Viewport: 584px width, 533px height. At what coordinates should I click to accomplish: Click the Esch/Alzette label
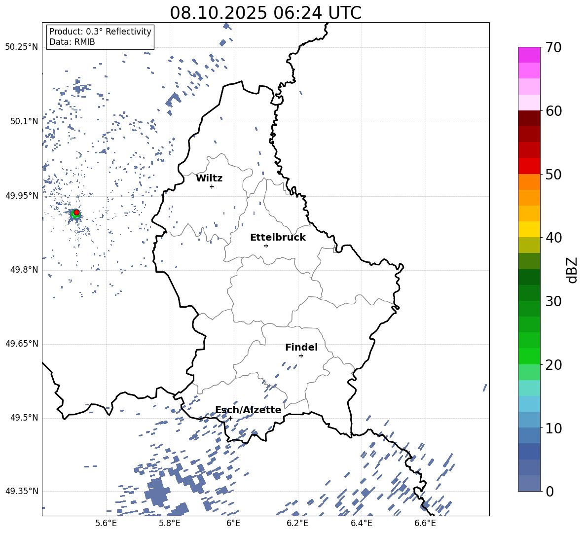tap(248, 410)
